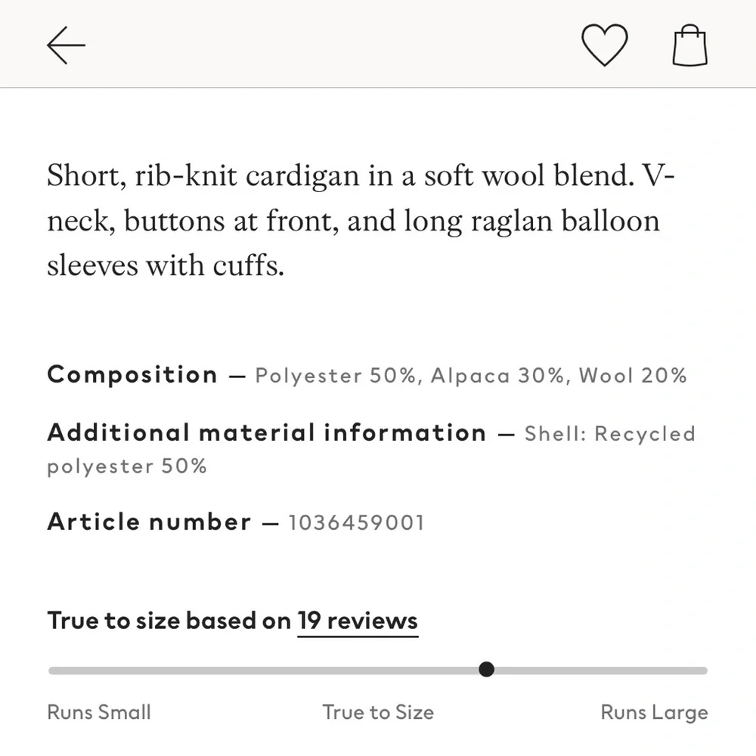Click the Polyester 50% composition value
The width and height of the screenshot is (756, 756).
336,376
